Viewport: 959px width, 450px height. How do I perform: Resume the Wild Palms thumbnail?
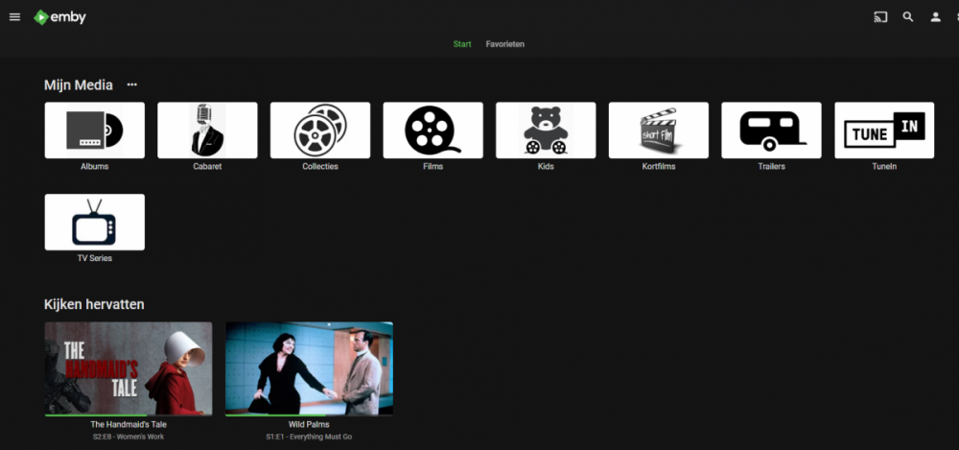(x=310, y=367)
